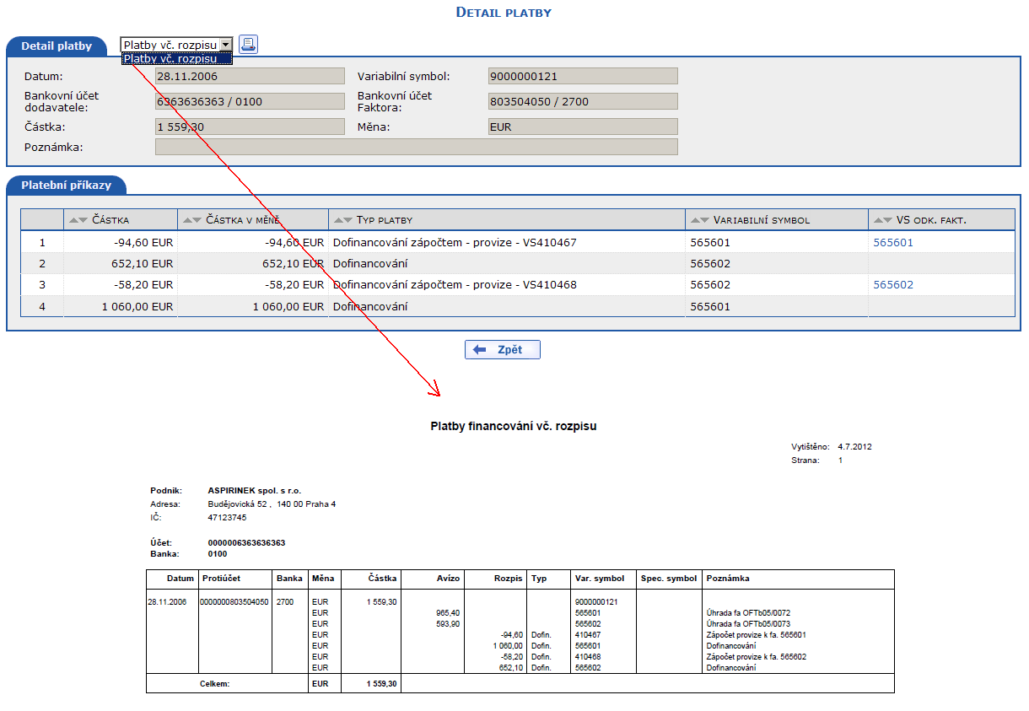Image resolution: width=1029 pixels, height=711 pixels.
Task: Sort VS odk. fakt. ascending arrow
Action: coord(878,220)
